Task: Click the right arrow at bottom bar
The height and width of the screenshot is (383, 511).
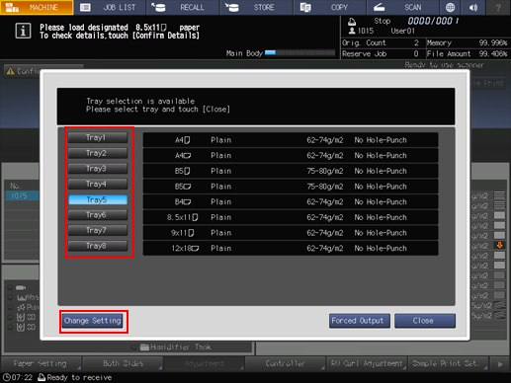Action: coord(500,364)
